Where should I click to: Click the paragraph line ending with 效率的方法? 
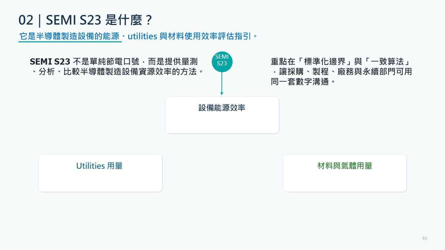(117, 72)
